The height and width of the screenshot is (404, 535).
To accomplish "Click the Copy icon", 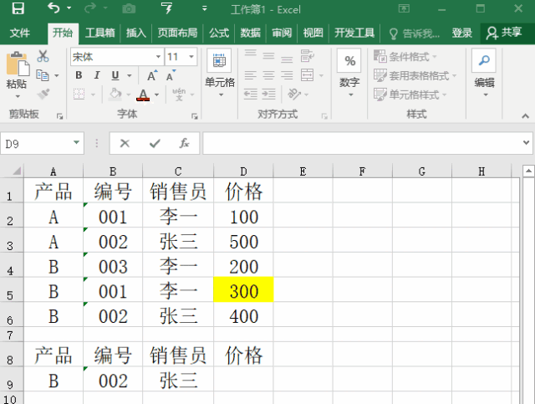I will 43,75.
